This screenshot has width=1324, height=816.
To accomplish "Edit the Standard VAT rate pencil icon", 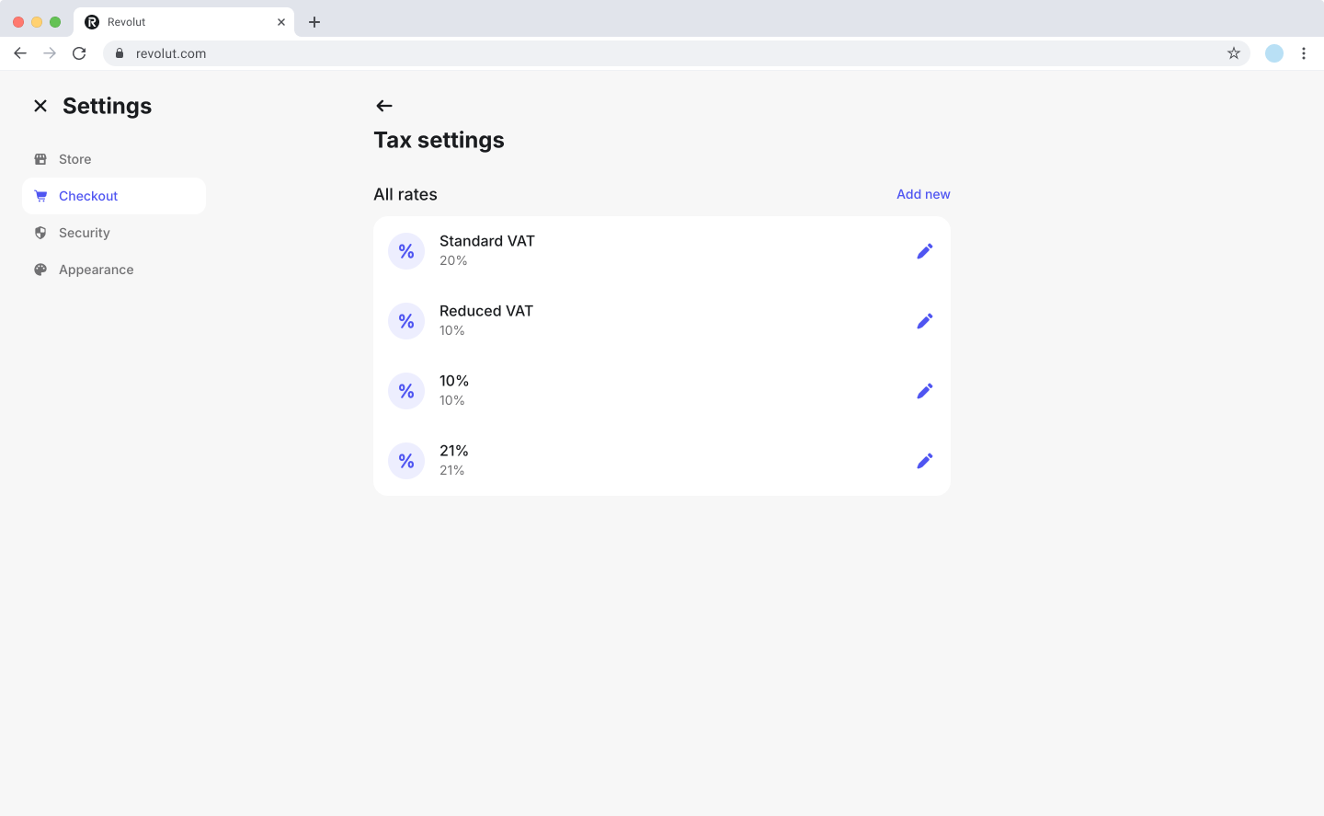I will [x=925, y=251].
